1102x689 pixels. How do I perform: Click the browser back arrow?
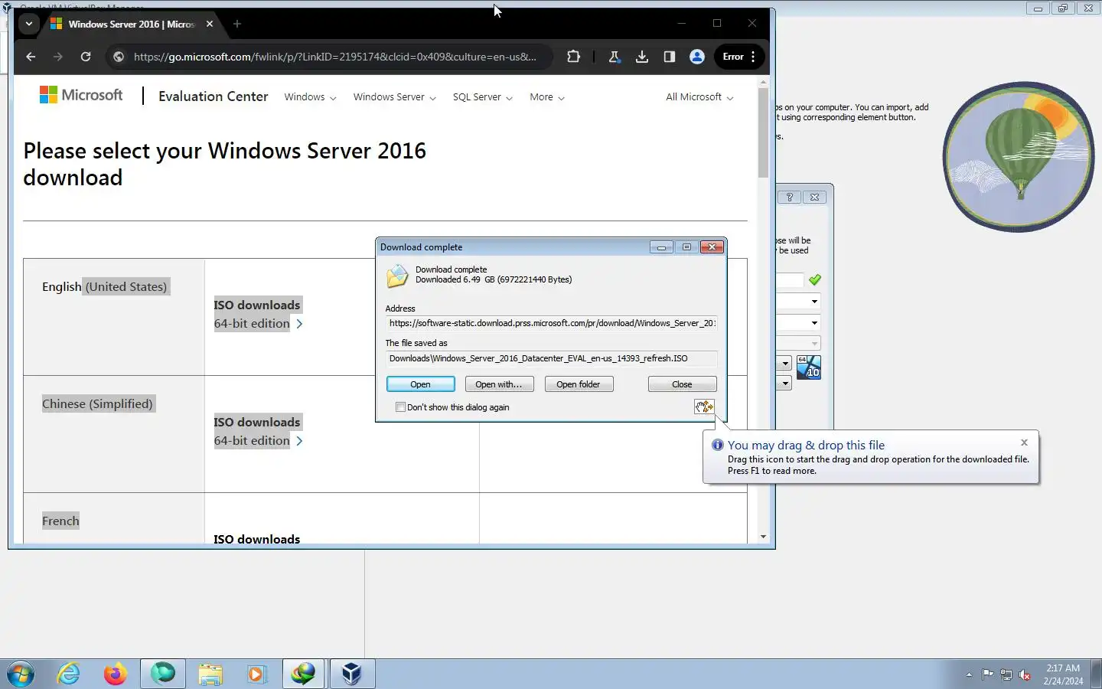[x=31, y=57]
